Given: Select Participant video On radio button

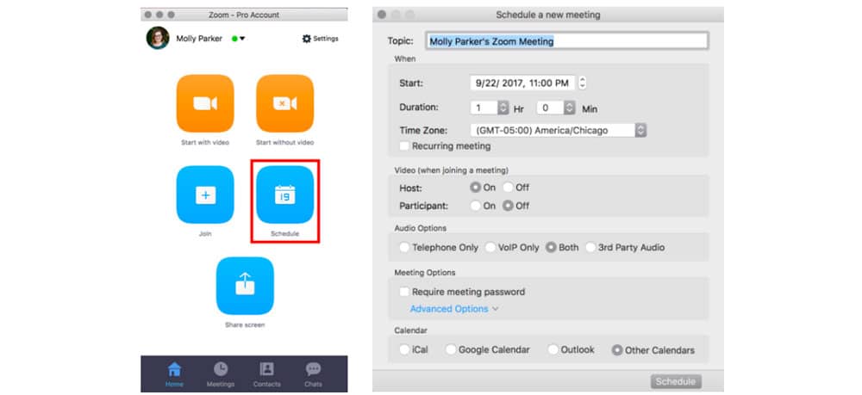Looking at the screenshot, I should coord(475,207).
